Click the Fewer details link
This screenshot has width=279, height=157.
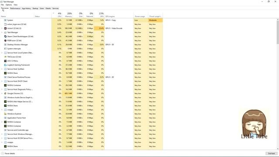pyautogui.click(x=10, y=154)
